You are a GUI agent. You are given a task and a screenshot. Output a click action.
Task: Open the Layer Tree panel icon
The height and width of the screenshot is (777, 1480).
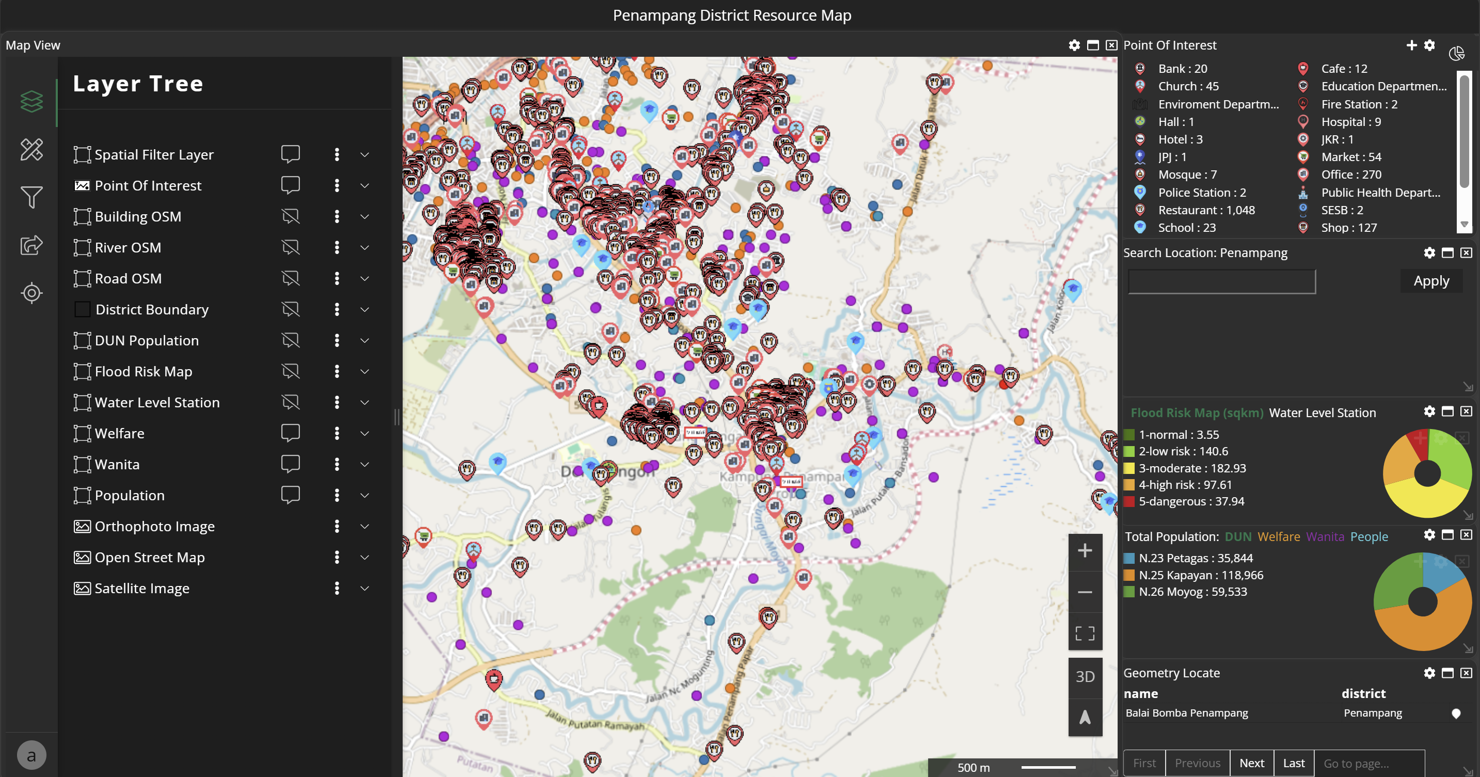pos(31,101)
